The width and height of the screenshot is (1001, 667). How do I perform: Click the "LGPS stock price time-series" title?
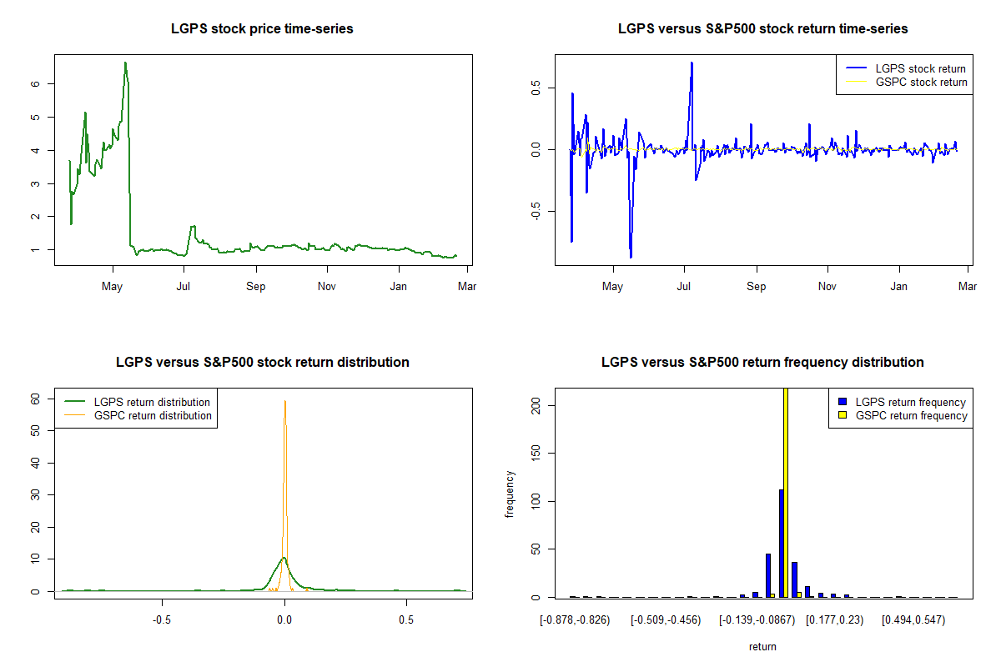click(x=263, y=29)
